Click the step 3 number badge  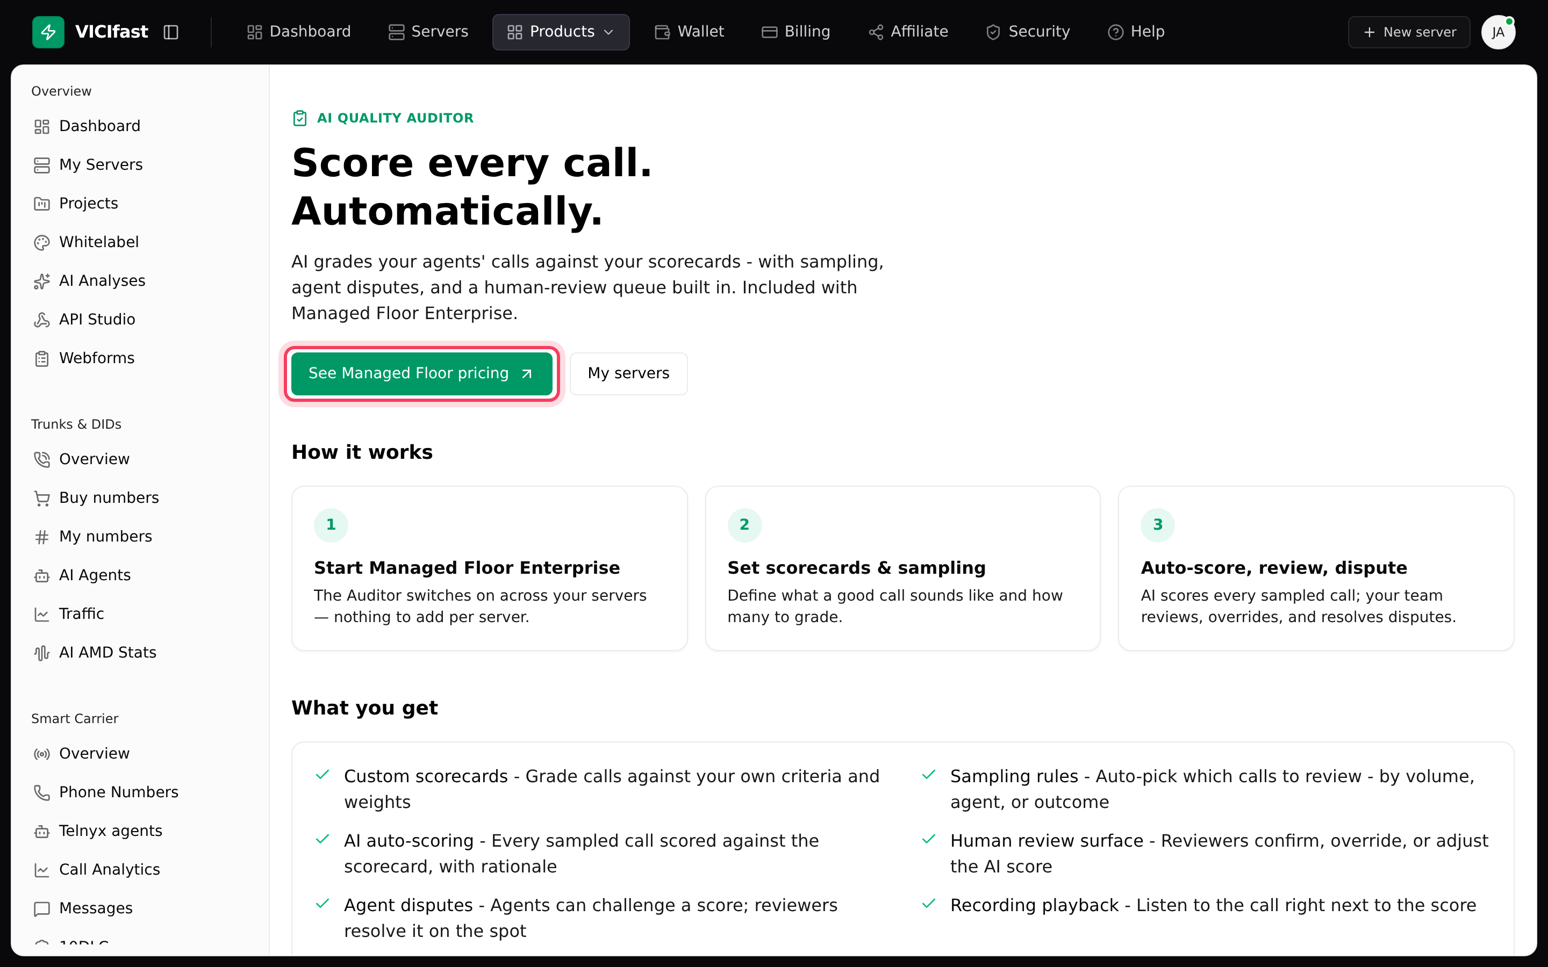1158,525
